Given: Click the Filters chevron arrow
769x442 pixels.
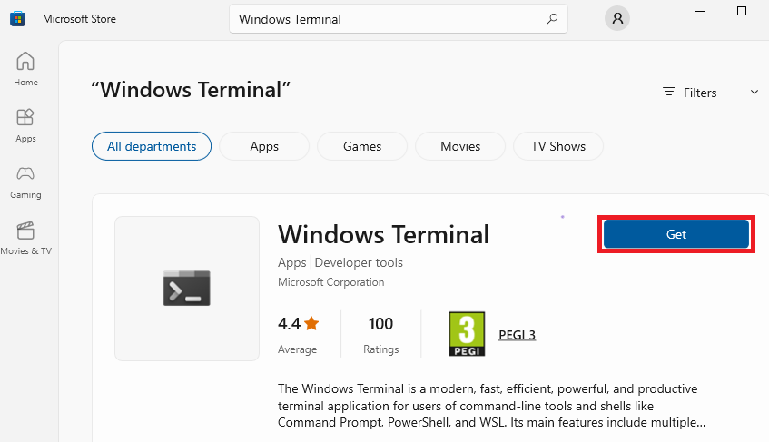Looking at the screenshot, I should 754,93.
